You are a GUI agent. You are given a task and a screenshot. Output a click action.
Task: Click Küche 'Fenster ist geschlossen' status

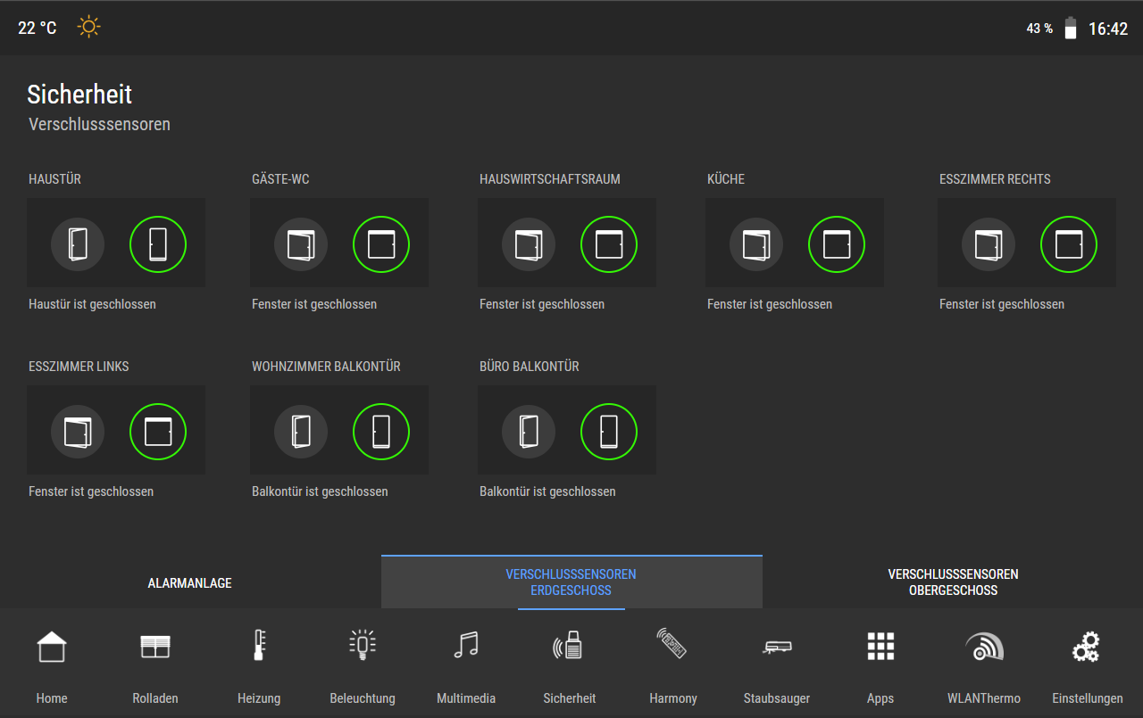coord(770,304)
